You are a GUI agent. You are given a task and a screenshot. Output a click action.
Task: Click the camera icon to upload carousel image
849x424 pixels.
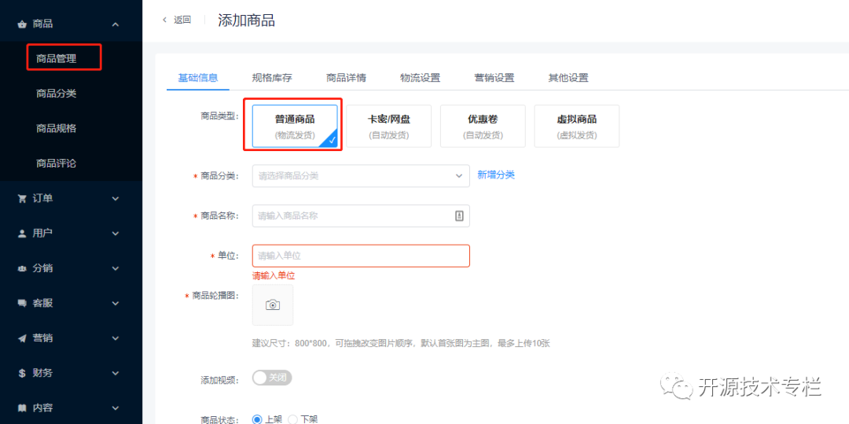coord(273,305)
